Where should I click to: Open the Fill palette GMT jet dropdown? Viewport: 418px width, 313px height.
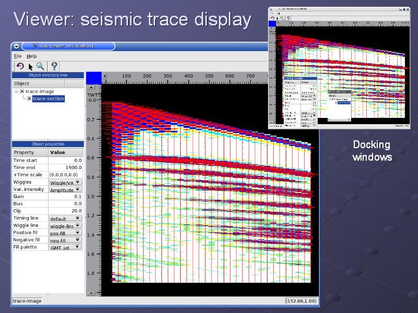click(x=65, y=247)
